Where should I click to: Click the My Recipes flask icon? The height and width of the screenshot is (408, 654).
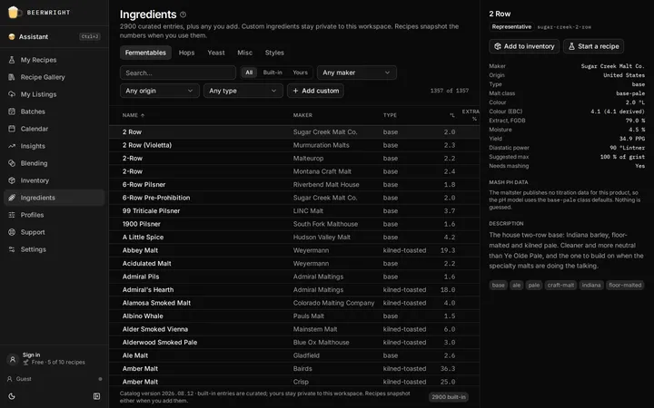pos(12,60)
